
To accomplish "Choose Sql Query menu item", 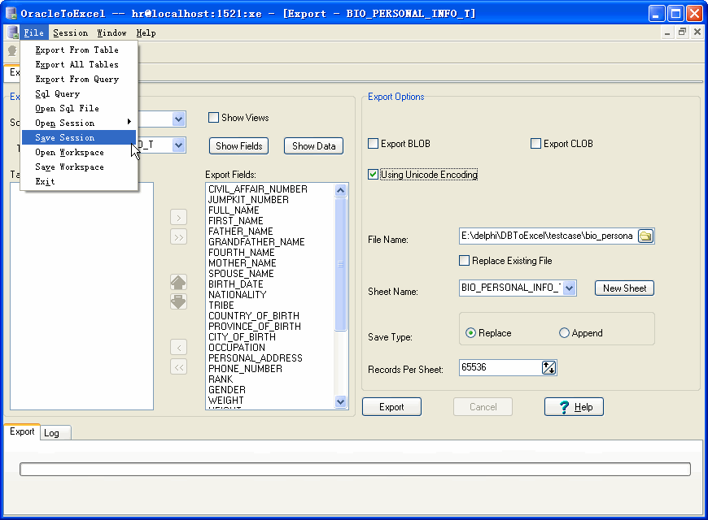I will 79,93.
